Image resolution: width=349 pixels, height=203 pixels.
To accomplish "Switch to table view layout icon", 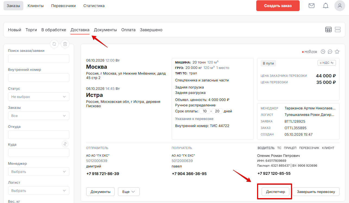I will coord(328,30).
